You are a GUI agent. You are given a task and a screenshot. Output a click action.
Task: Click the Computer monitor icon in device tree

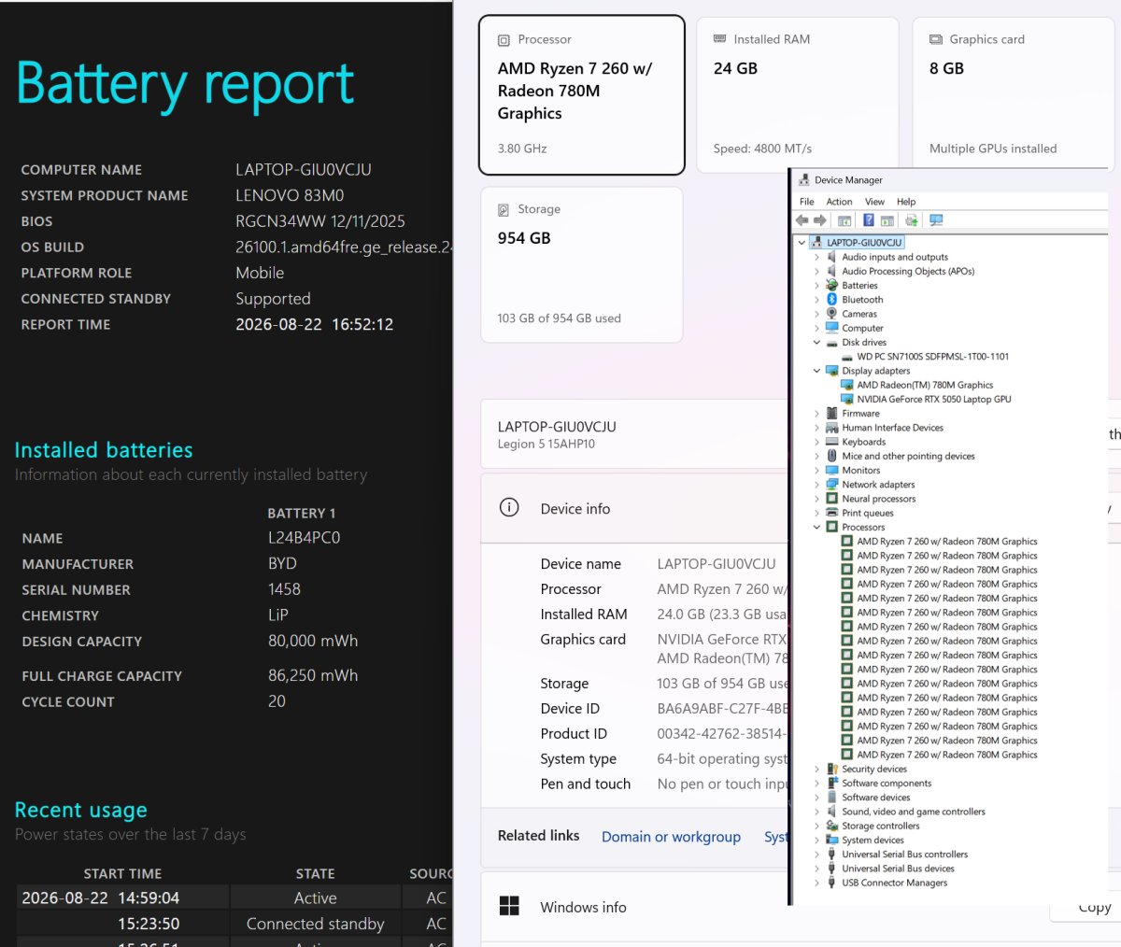point(831,328)
